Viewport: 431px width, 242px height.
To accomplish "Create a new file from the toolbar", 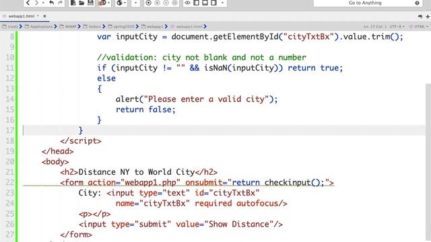I will pyautogui.click(x=73, y=3).
